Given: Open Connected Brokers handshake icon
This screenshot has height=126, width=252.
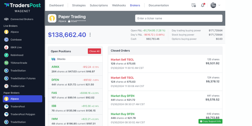Looking at the screenshot, I should [x=6, y=19].
